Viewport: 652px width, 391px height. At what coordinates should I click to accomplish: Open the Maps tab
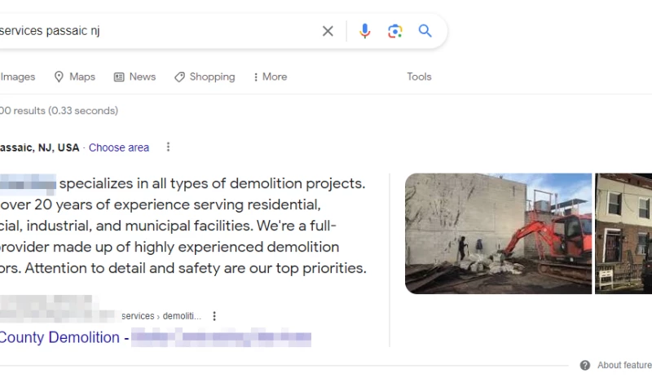click(x=74, y=77)
